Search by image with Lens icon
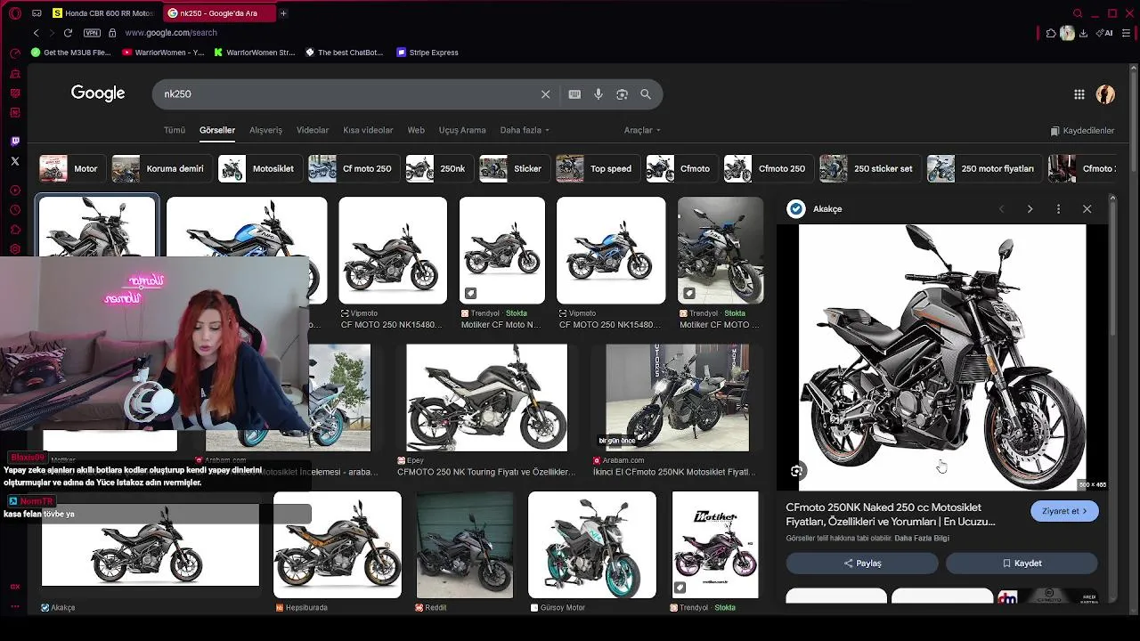This screenshot has height=641, width=1140. point(622,94)
